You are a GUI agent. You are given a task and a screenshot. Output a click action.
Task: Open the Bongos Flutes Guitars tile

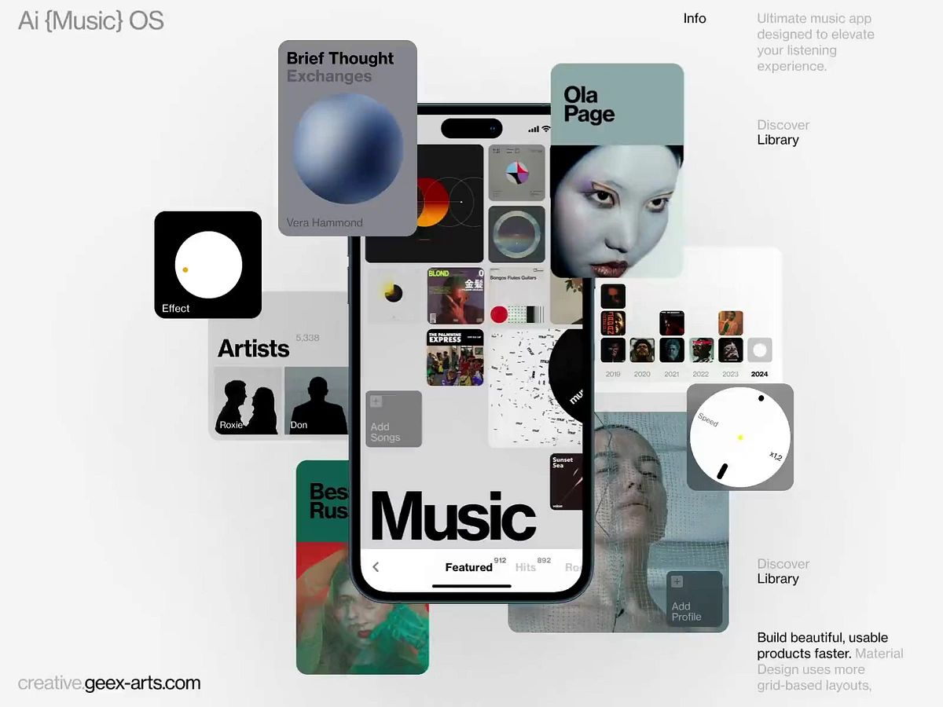point(516,295)
